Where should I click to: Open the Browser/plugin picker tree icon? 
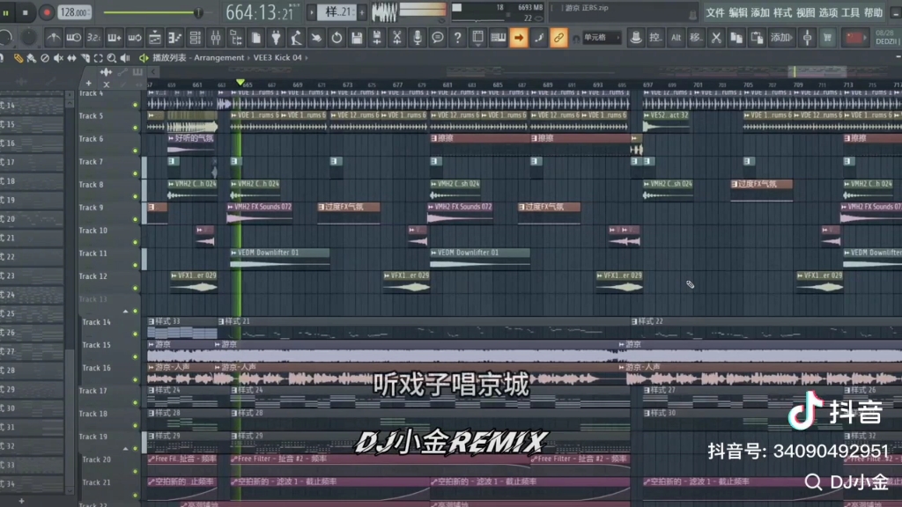click(236, 38)
